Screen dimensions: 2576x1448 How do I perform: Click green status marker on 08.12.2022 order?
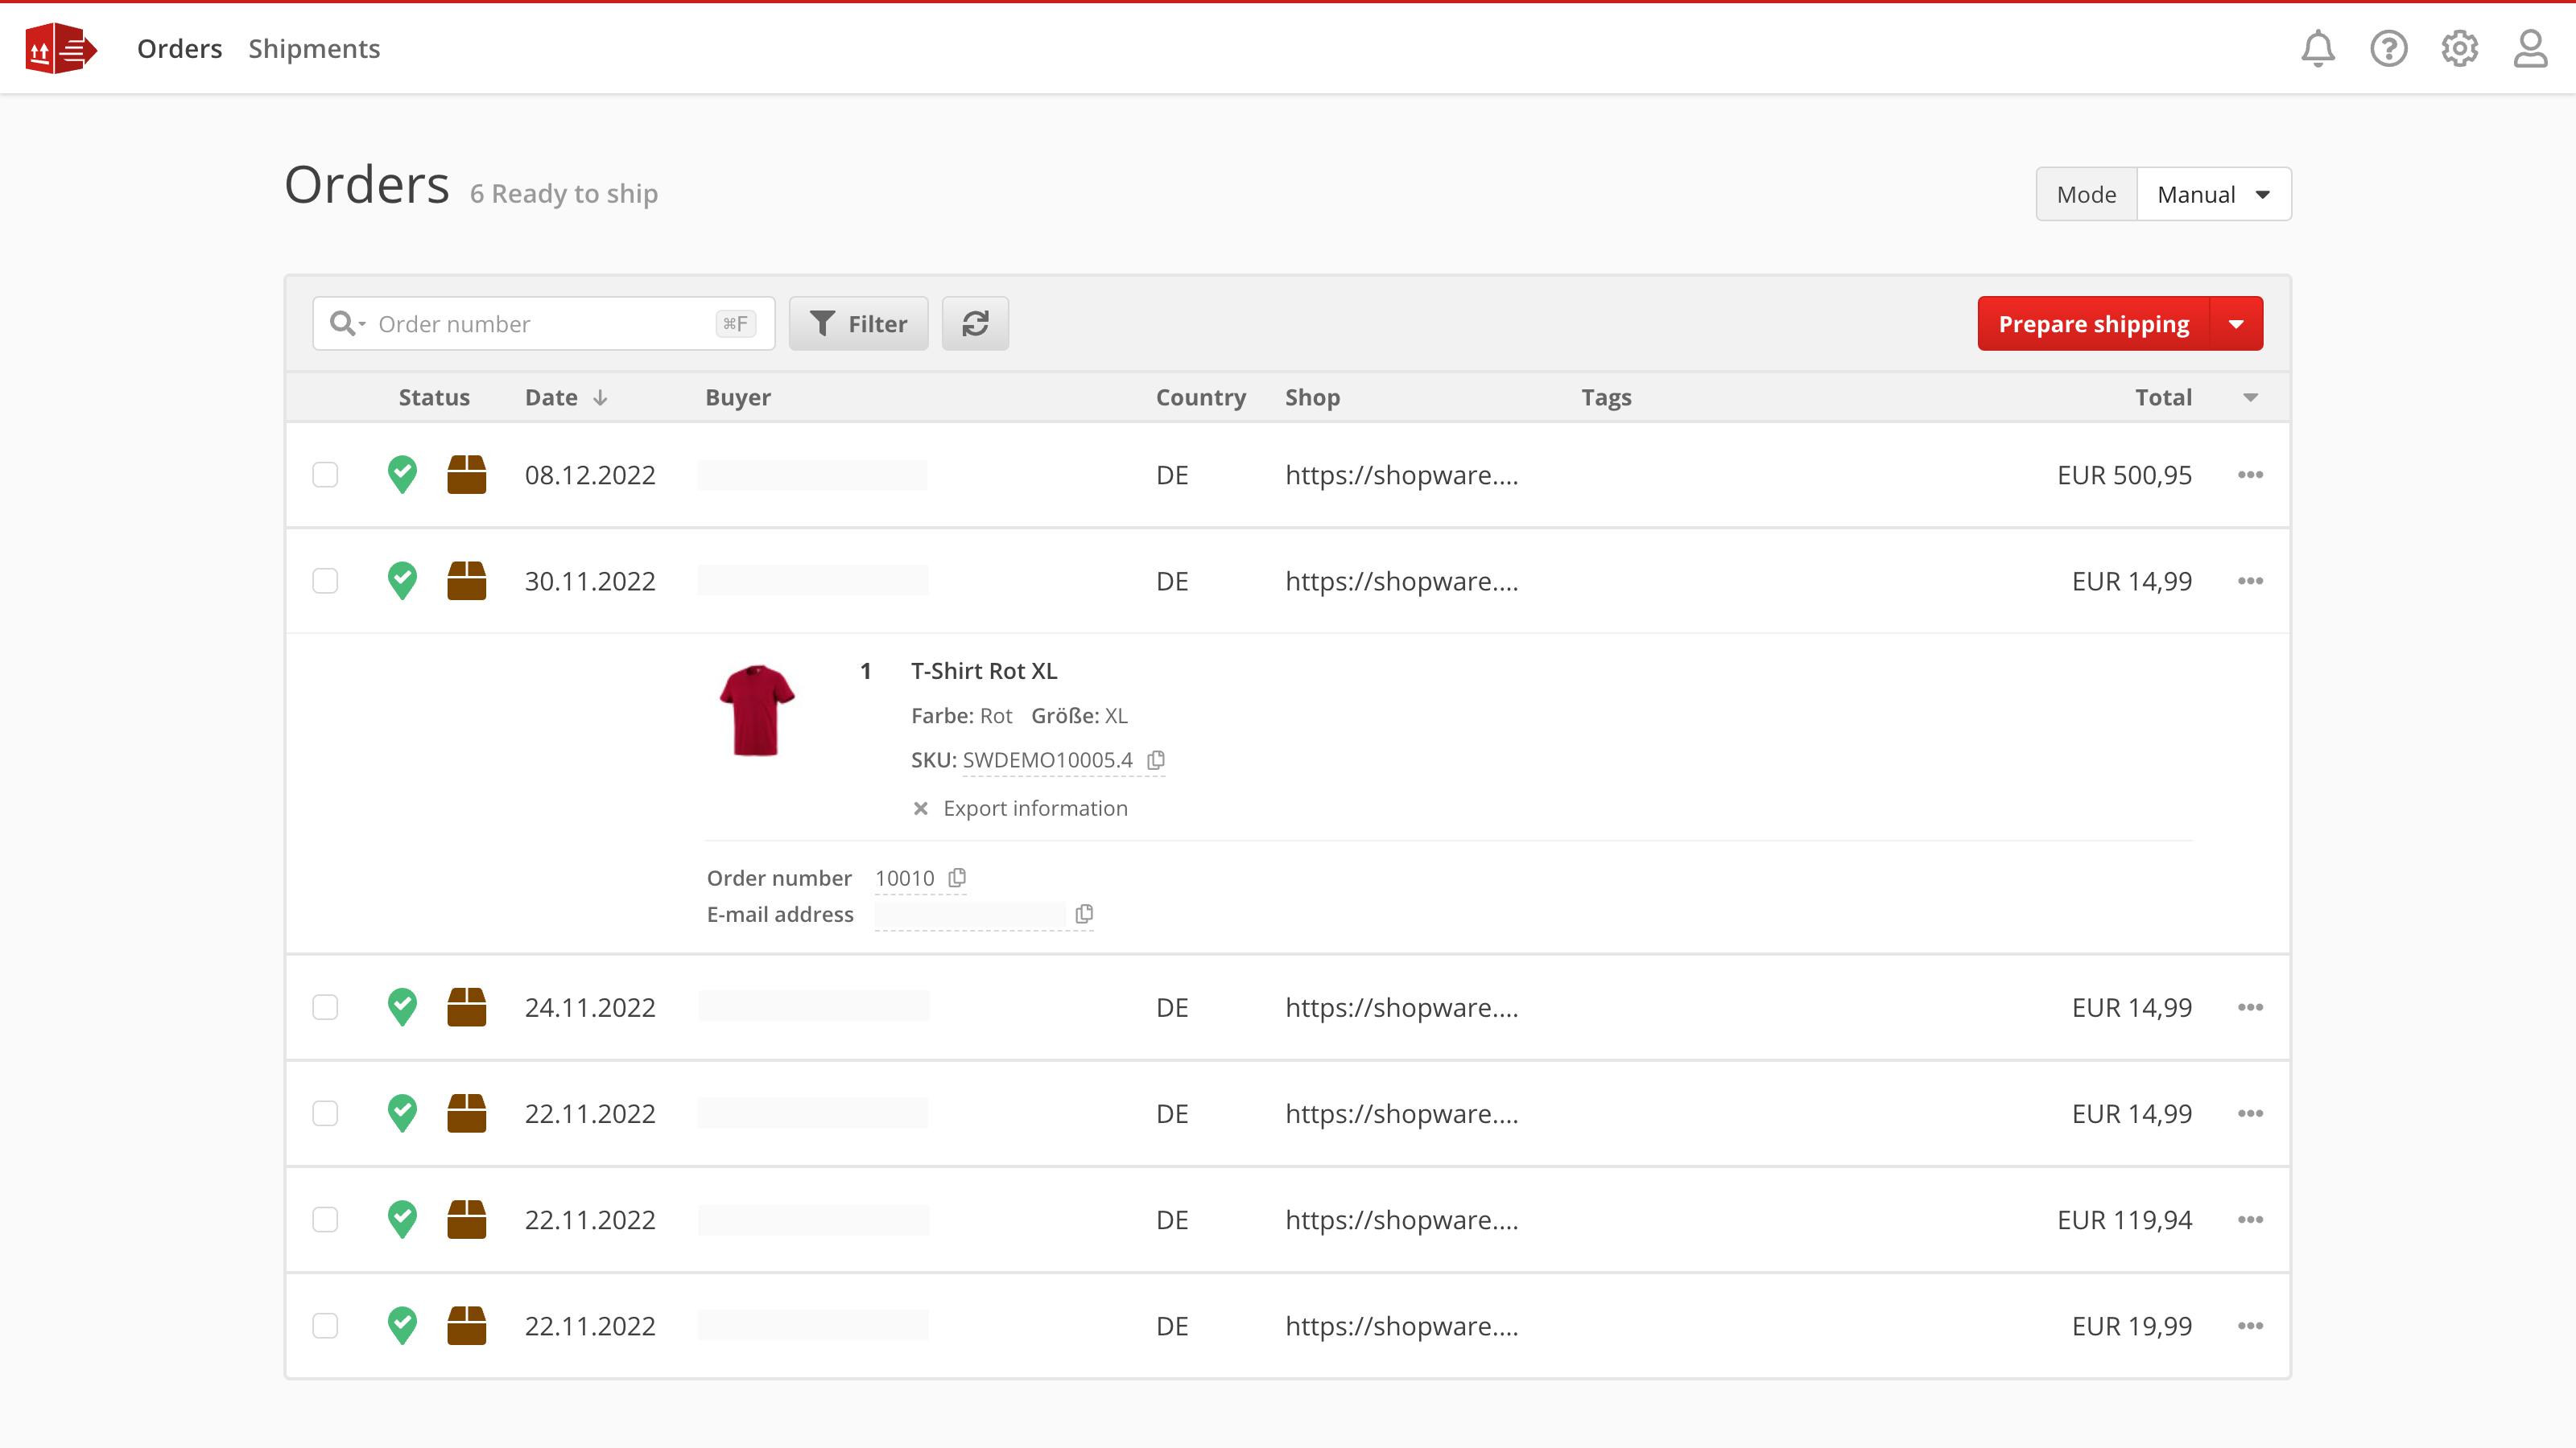pyautogui.click(x=402, y=475)
